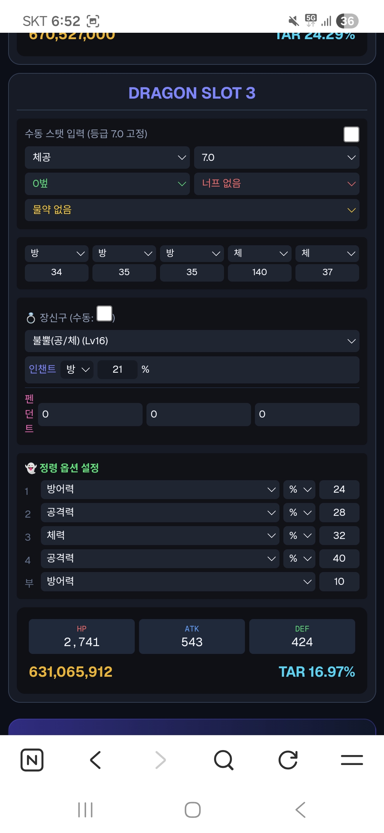
Task: Open the 물약 없음 potion dropdown
Action: [192, 210]
